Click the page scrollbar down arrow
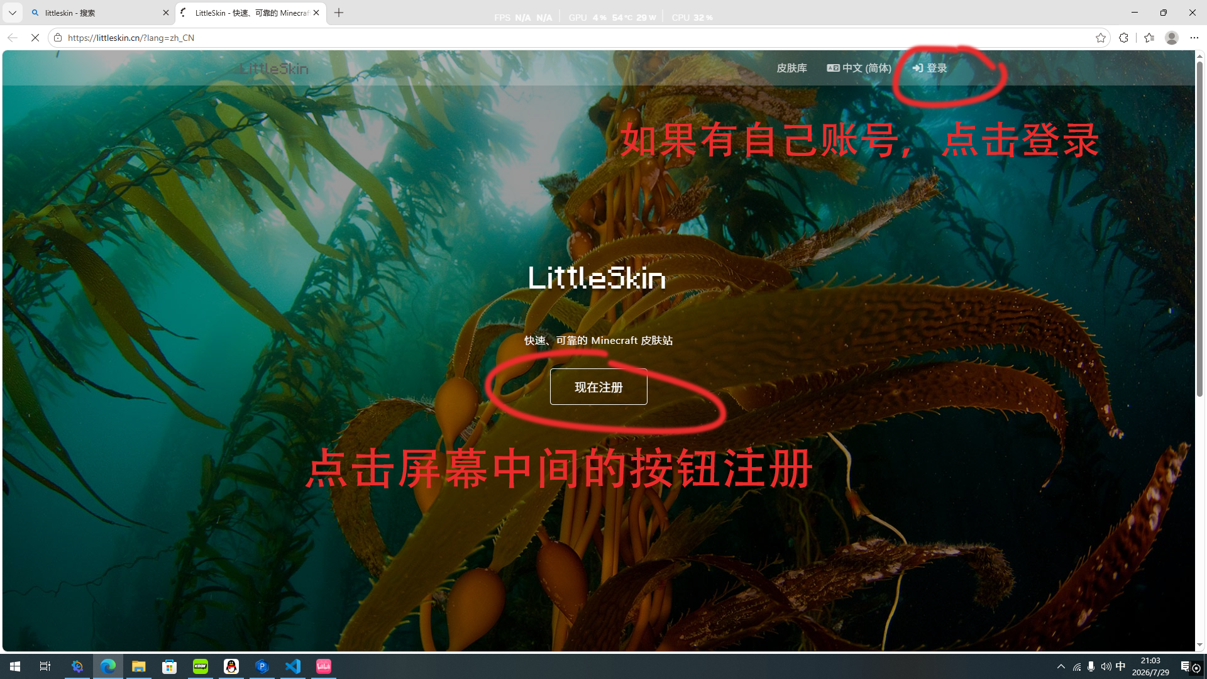Screen dimensions: 1207x679 click(1199, 644)
